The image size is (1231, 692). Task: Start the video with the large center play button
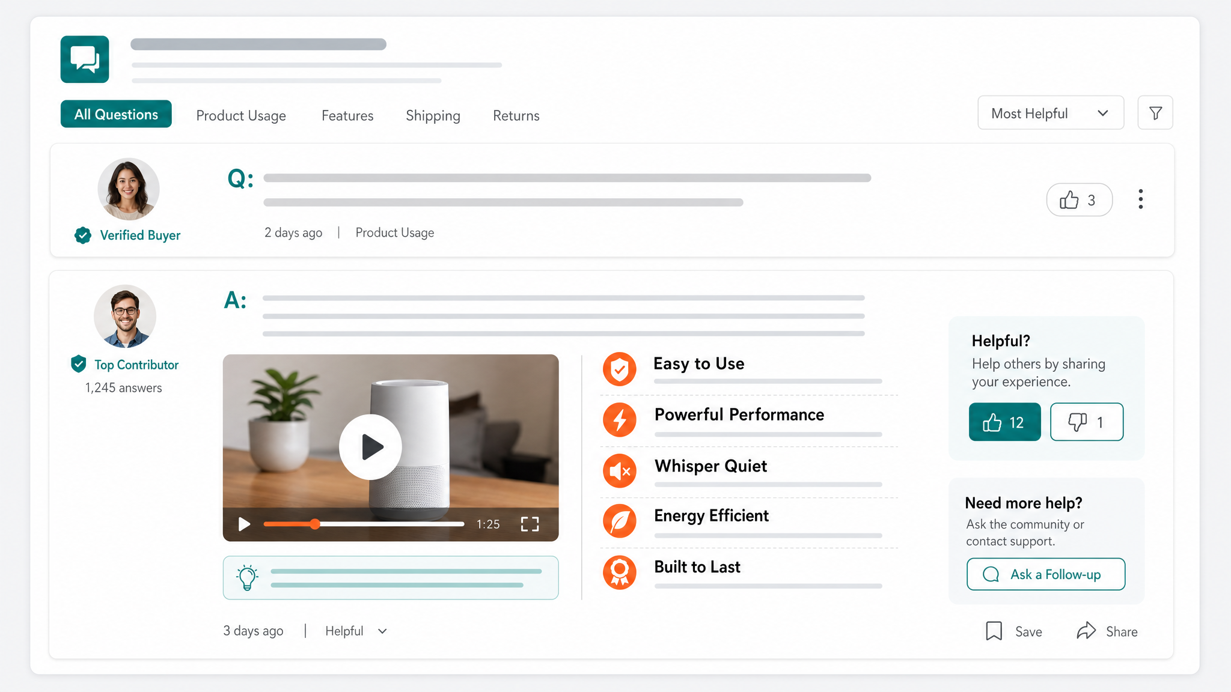[370, 447]
